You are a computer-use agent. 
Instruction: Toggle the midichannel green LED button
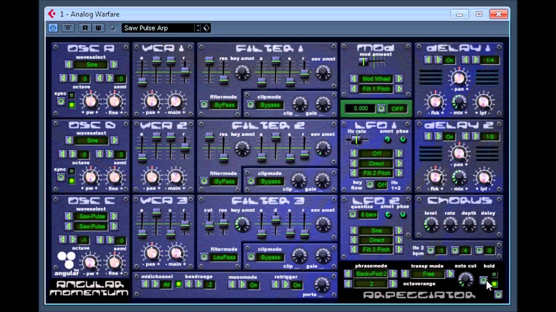tap(178, 285)
